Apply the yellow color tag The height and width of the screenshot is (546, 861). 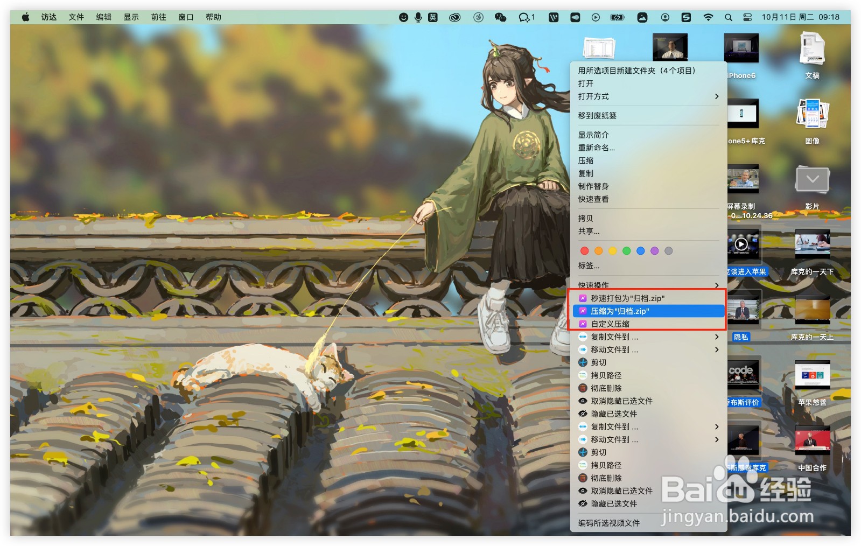click(612, 251)
